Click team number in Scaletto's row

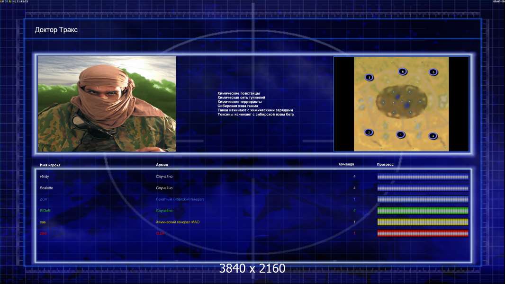[354, 188]
